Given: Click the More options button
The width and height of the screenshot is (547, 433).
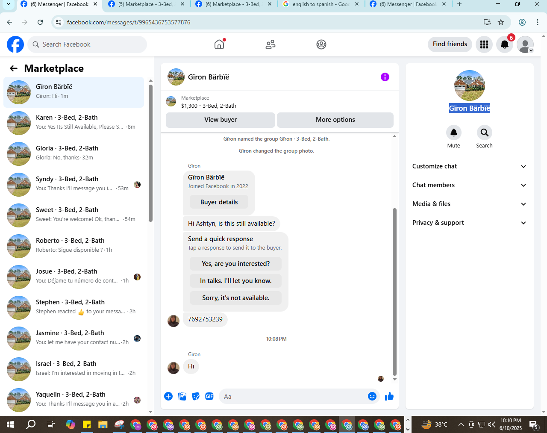Looking at the screenshot, I should point(335,120).
